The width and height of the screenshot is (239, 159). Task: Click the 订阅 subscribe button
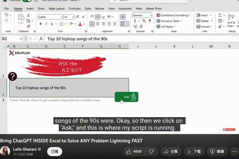55,152
